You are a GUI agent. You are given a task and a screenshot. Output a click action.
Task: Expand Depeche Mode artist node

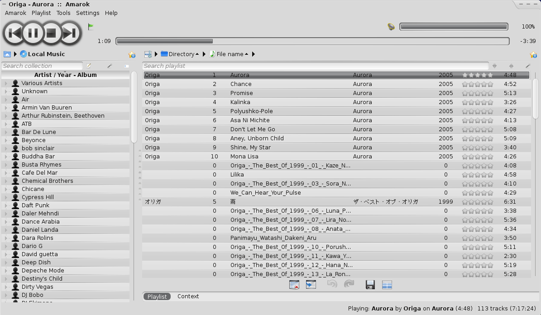6,271
